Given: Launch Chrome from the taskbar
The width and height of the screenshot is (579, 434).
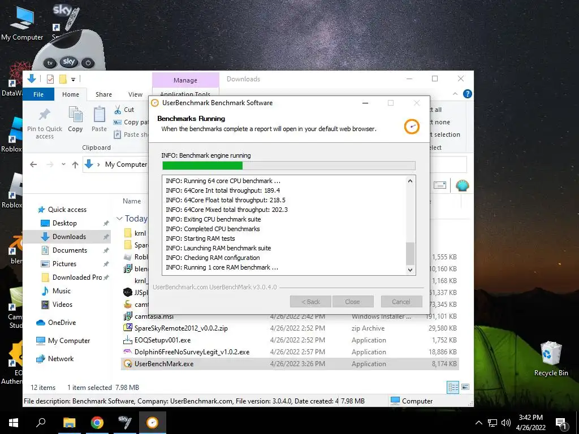Looking at the screenshot, I should (97, 423).
